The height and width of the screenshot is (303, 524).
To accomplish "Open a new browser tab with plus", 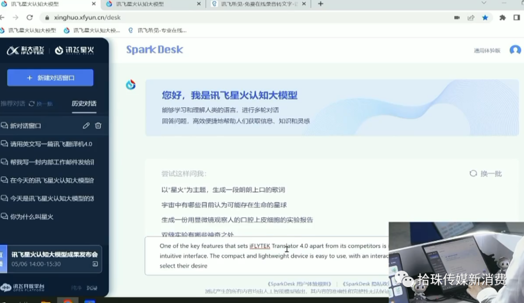I will coord(320,4).
